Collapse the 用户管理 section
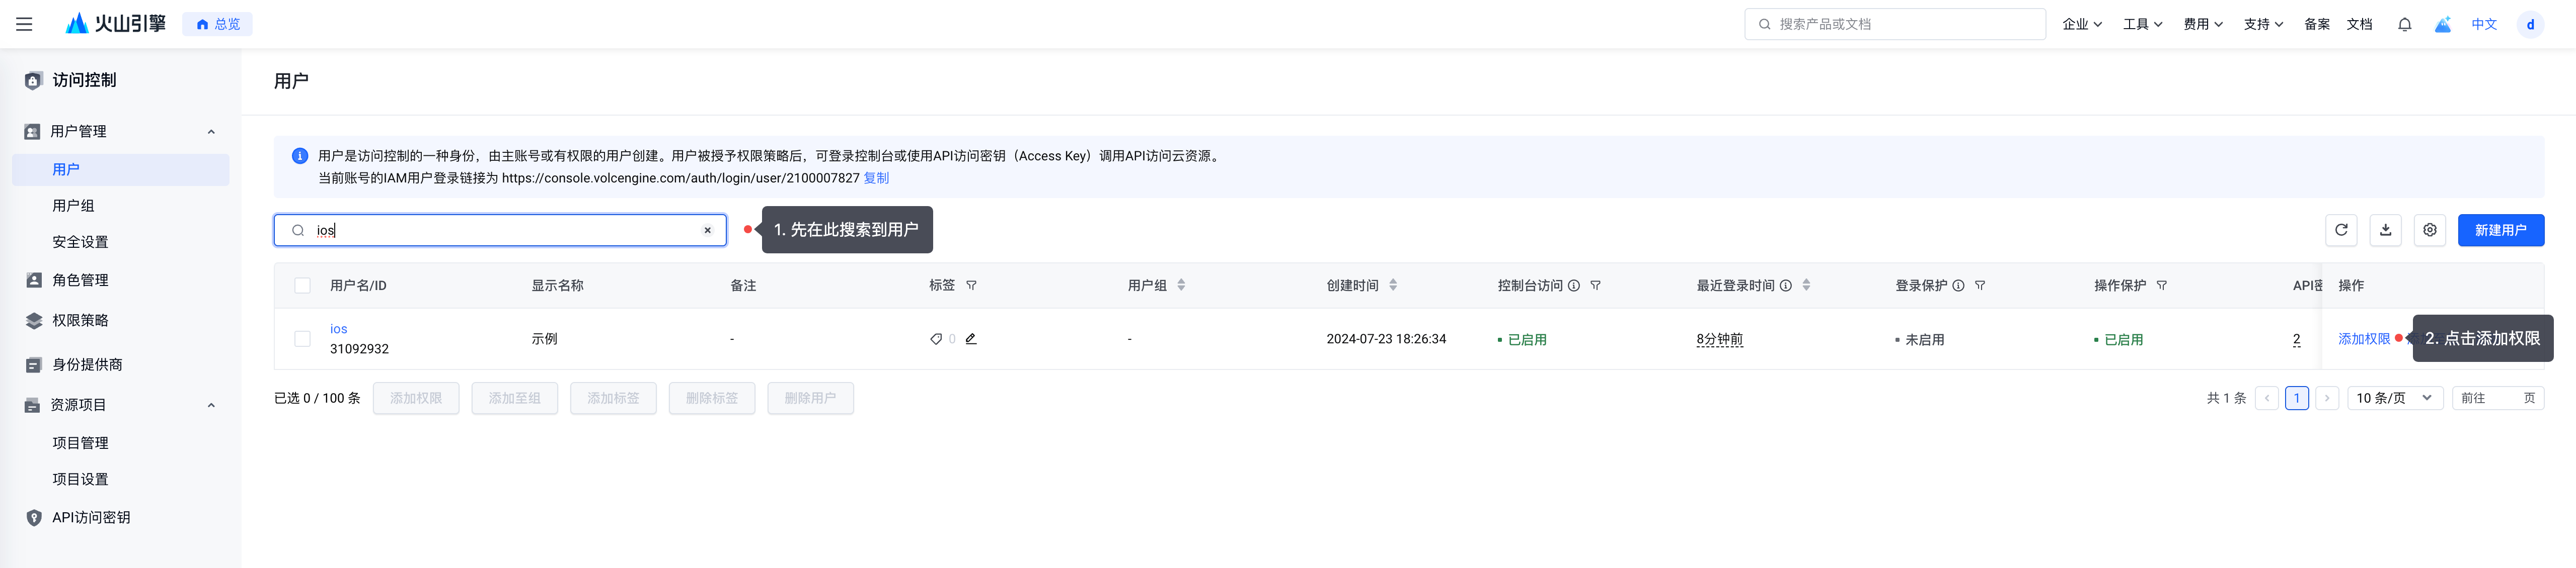Image resolution: width=2576 pixels, height=568 pixels. click(x=211, y=132)
